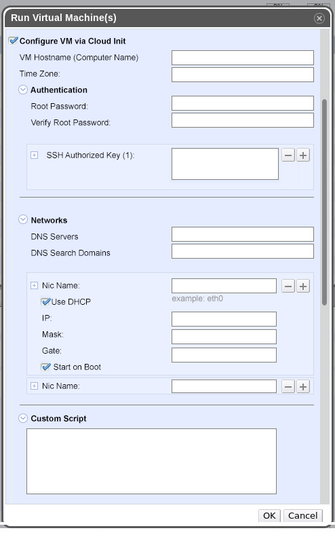Collapse the Networks section
The width and height of the screenshot is (335, 537).
tap(23, 219)
